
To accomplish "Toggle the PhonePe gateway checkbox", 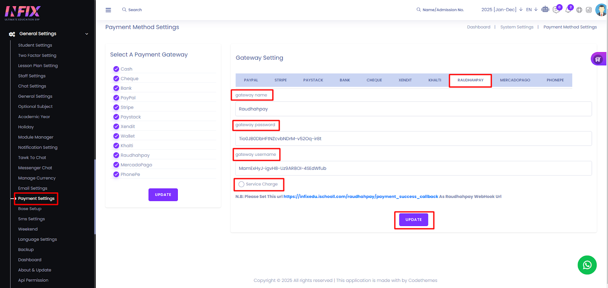I will pyautogui.click(x=116, y=174).
